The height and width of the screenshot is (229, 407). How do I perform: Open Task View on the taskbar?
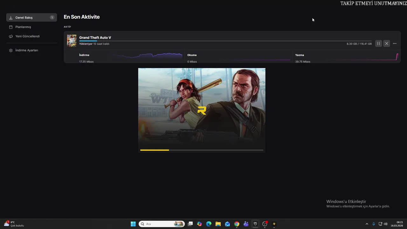[190, 224]
